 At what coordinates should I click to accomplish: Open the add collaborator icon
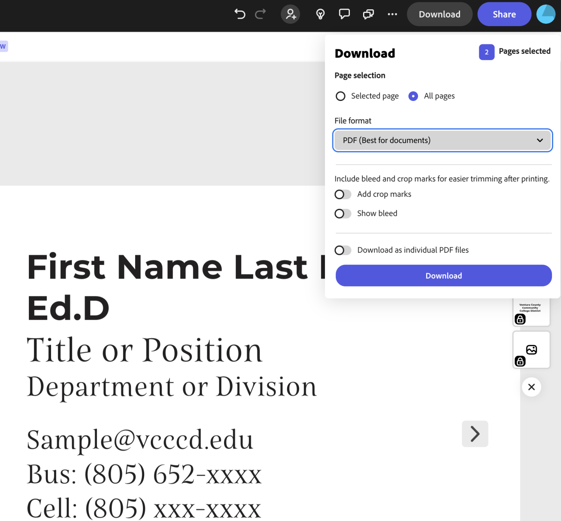290,14
